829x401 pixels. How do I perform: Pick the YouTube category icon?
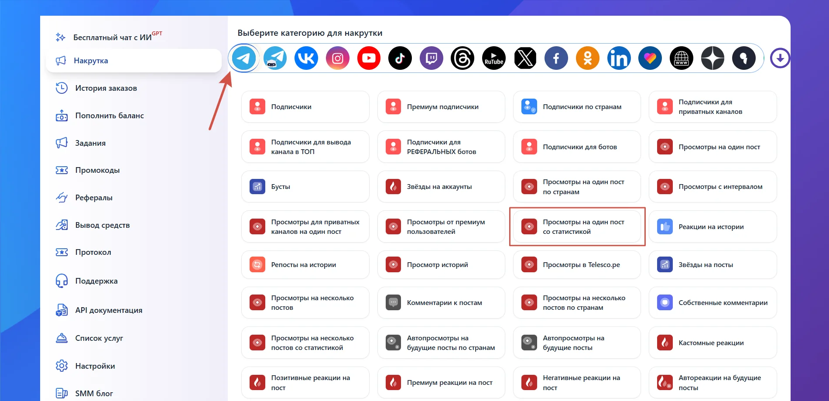click(x=369, y=58)
